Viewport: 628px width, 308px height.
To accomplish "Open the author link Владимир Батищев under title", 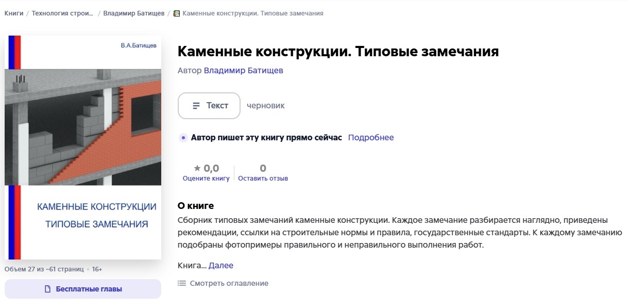I will 243,71.
